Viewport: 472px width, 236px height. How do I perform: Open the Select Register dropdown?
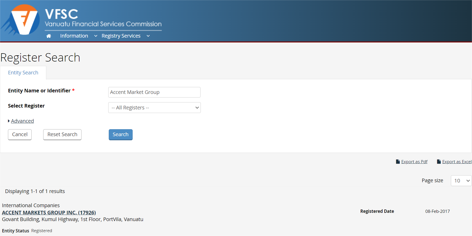click(154, 108)
